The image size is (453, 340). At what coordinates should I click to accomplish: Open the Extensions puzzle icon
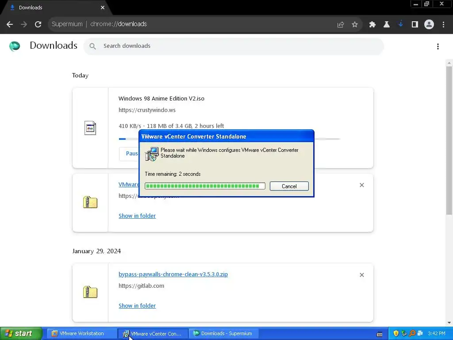(x=372, y=25)
